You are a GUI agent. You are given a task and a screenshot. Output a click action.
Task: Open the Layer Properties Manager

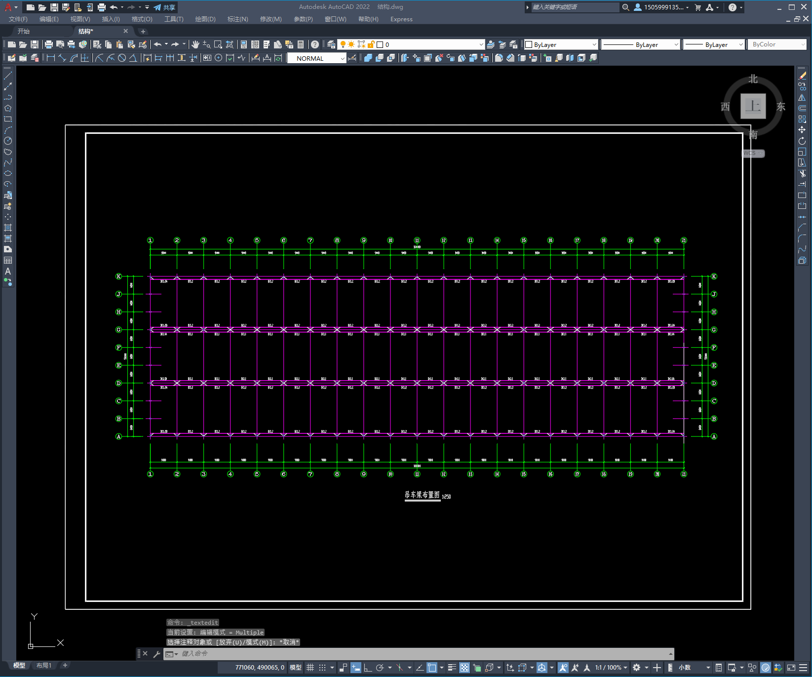331,44
